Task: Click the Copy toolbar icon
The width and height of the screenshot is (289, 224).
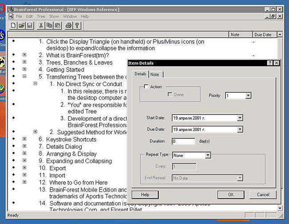Action: click(x=49, y=26)
